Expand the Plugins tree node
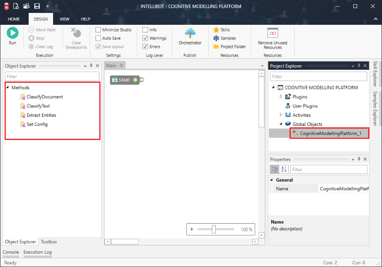This screenshot has width=382, height=267. [281, 97]
